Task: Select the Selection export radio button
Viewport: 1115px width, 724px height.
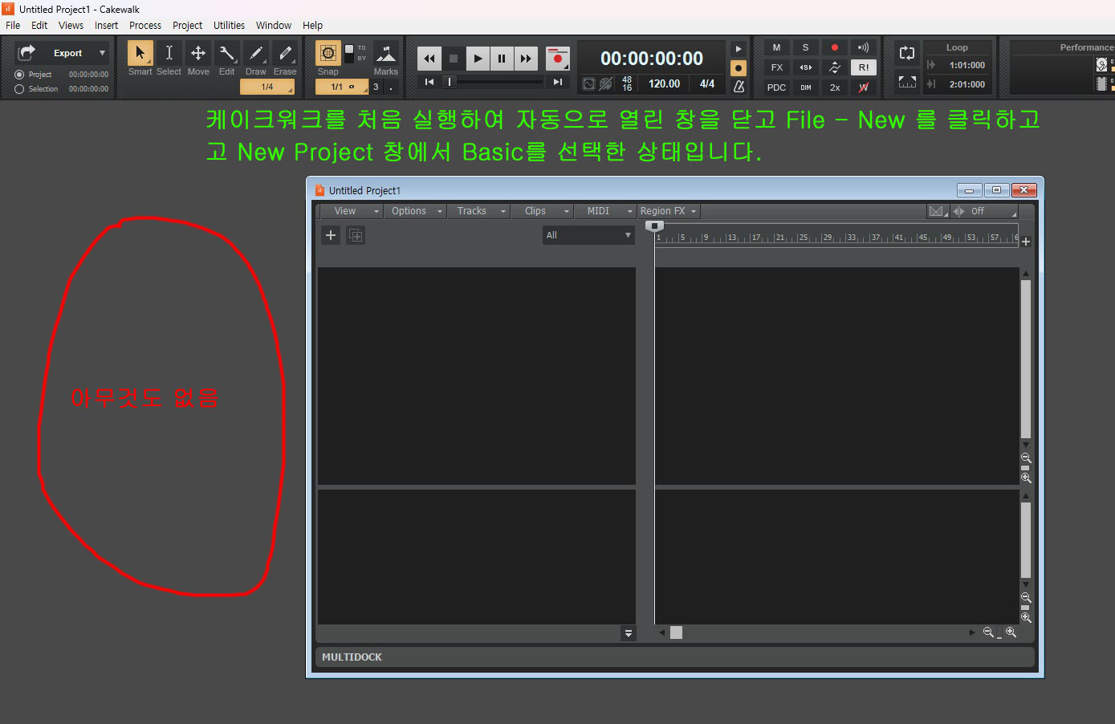Action: pos(19,89)
